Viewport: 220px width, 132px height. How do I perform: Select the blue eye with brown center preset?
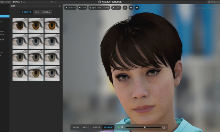(x=20, y=74)
